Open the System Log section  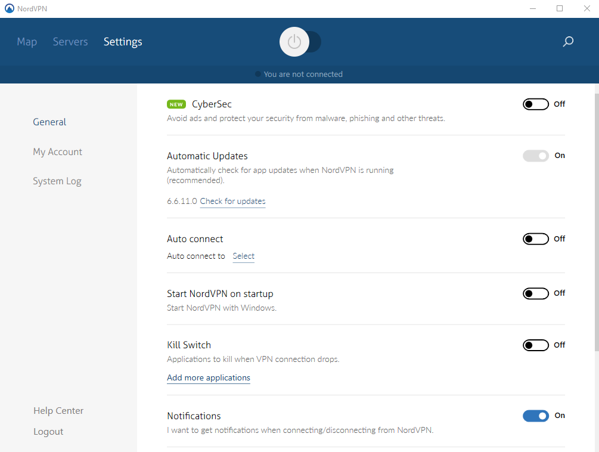(x=57, y=181)
